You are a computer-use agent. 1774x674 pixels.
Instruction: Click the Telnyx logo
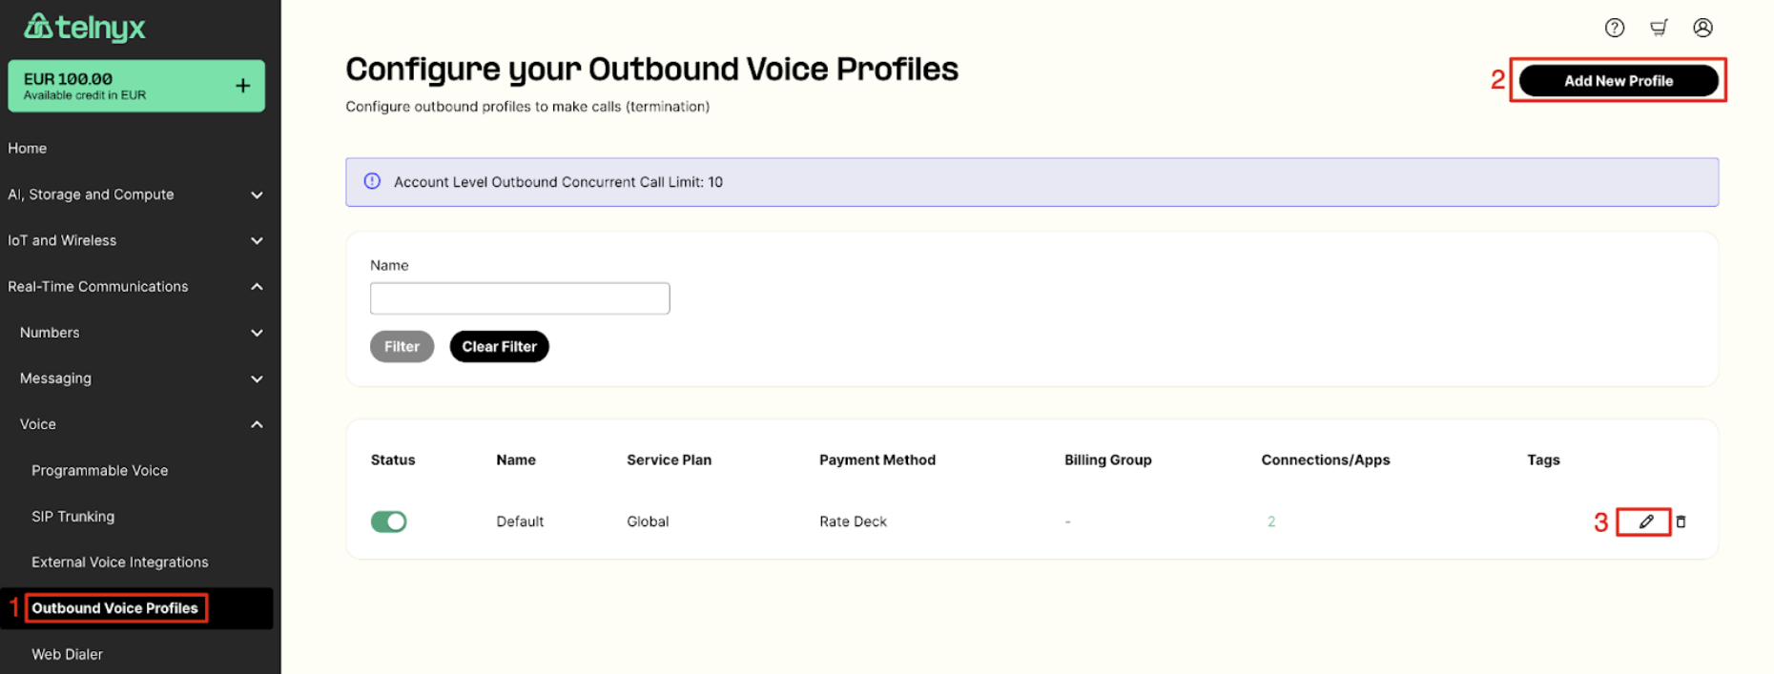click(85, 27)
